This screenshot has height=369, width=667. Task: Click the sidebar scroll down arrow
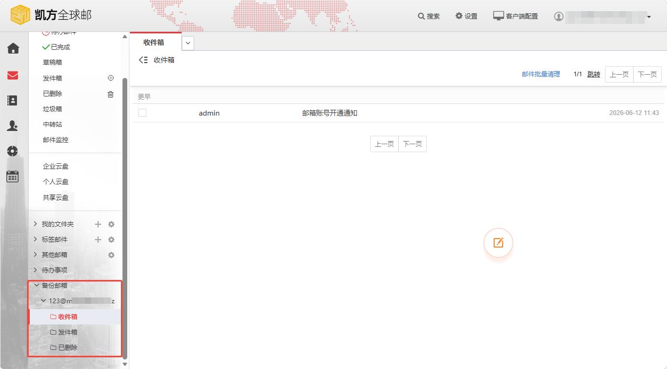pos(125,364)
